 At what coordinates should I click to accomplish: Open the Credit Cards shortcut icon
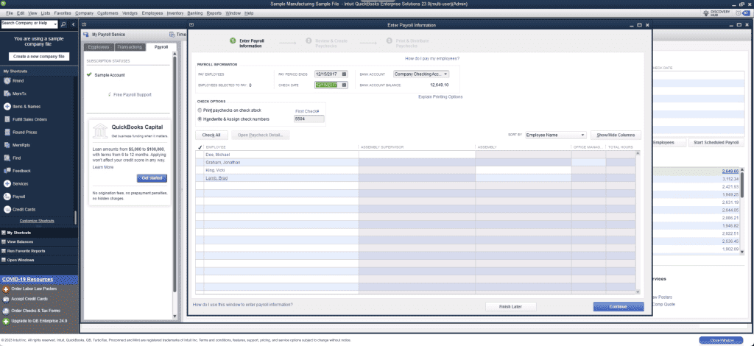tap(7, 210)
